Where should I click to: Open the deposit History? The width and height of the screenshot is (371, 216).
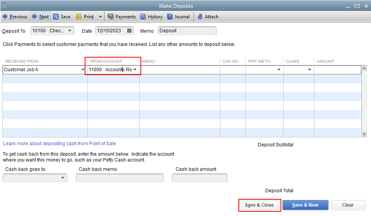(x=152, y=16)
